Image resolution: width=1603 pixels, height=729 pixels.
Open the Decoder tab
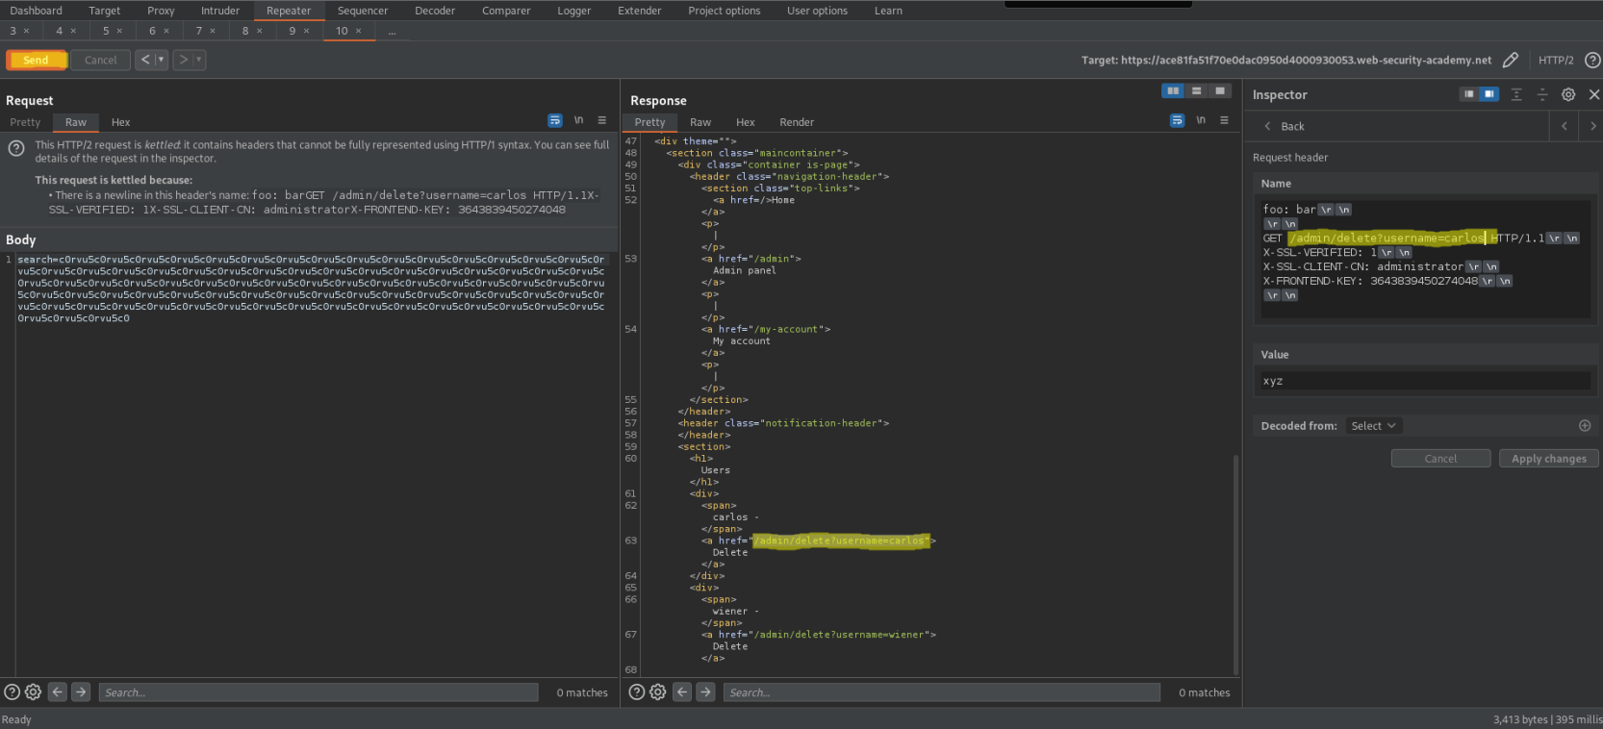pos(435,11)
